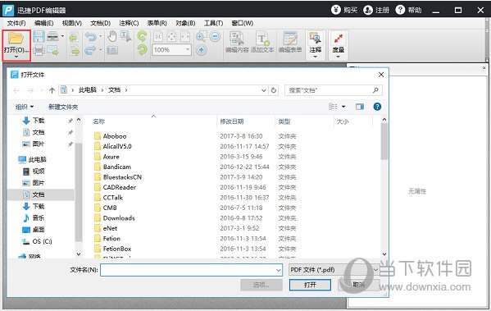
Task: Click the 购买 purchase icon in title bar
Action: coord(336,10)
